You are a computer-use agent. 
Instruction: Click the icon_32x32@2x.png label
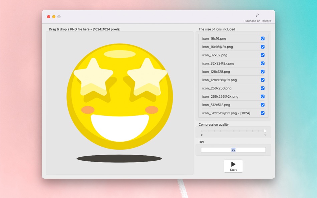point(218,63)
